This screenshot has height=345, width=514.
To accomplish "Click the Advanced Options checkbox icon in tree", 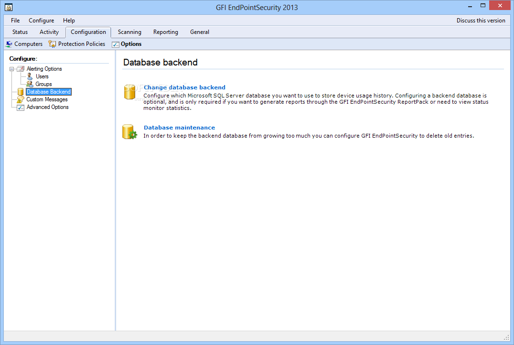I will (x=21, y=107).
